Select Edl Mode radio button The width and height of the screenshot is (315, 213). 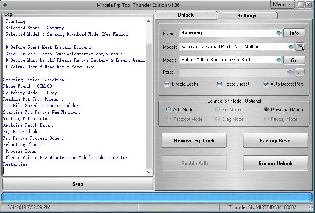[x=217, y=110]
